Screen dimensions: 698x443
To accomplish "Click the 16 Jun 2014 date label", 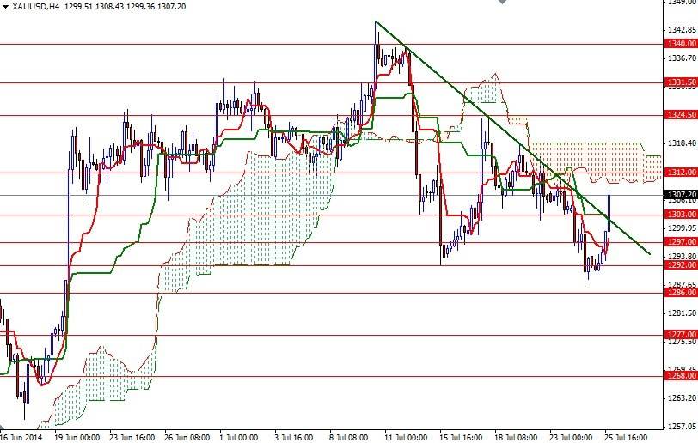I will (21, 437).
